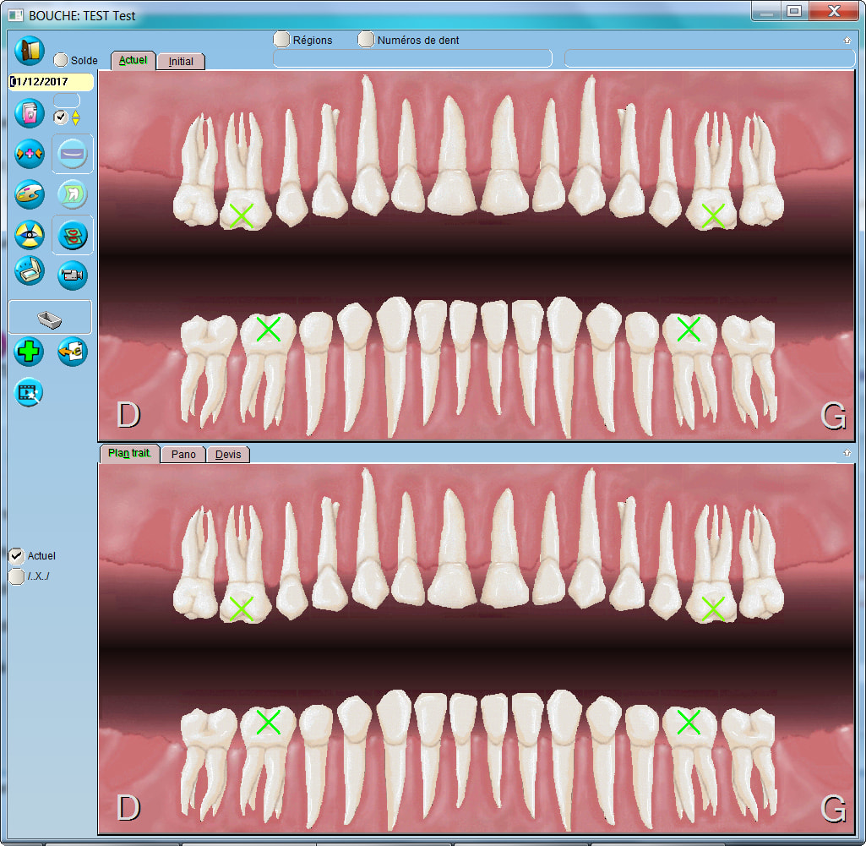Collapse the lower treatment plan panel arrow
This screenshot has width=866, height=846.
point(847,453)
